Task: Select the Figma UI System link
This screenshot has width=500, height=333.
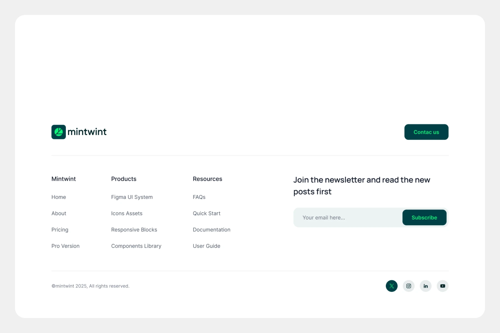Action: [x=132, y=197]
